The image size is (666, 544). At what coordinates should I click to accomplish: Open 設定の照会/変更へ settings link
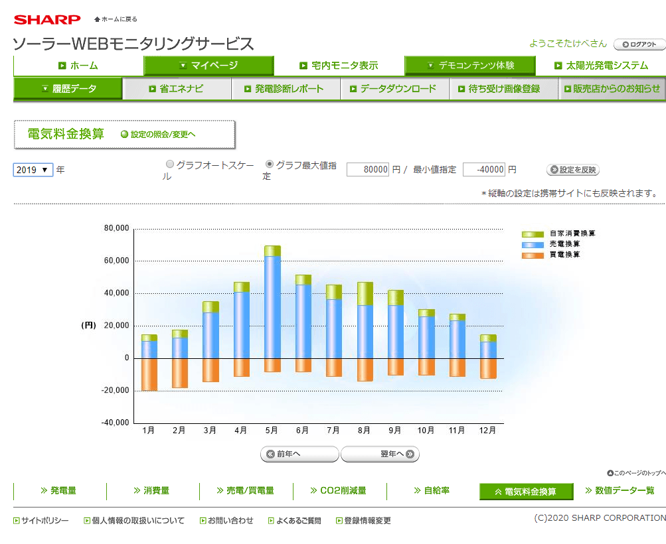tap(163, 135)
